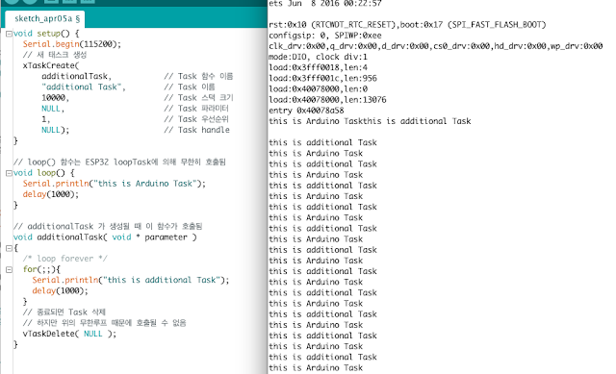Click Serial.println("this is Arduino Task"); line
This screenshot has height=374, width=616.
point(114,184)
